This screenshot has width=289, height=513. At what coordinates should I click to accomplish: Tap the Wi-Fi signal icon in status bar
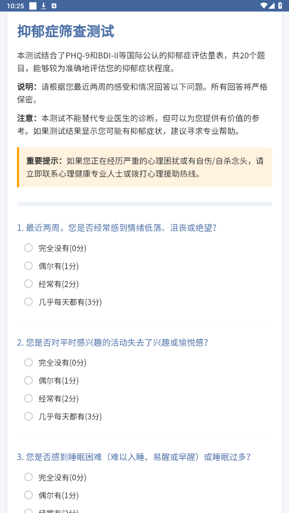click(x=263, y=6)
